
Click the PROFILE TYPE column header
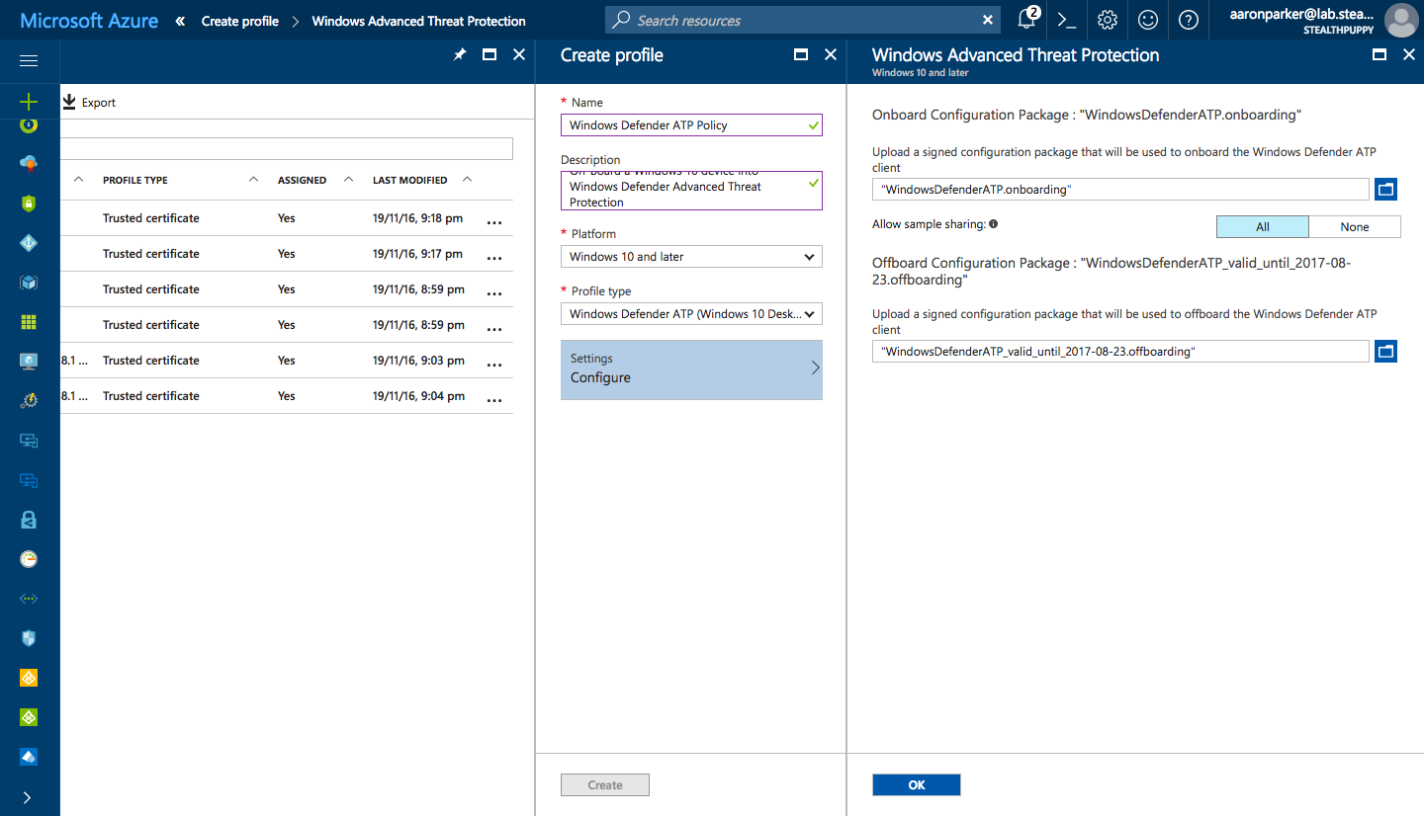click(x=135, y=180)
